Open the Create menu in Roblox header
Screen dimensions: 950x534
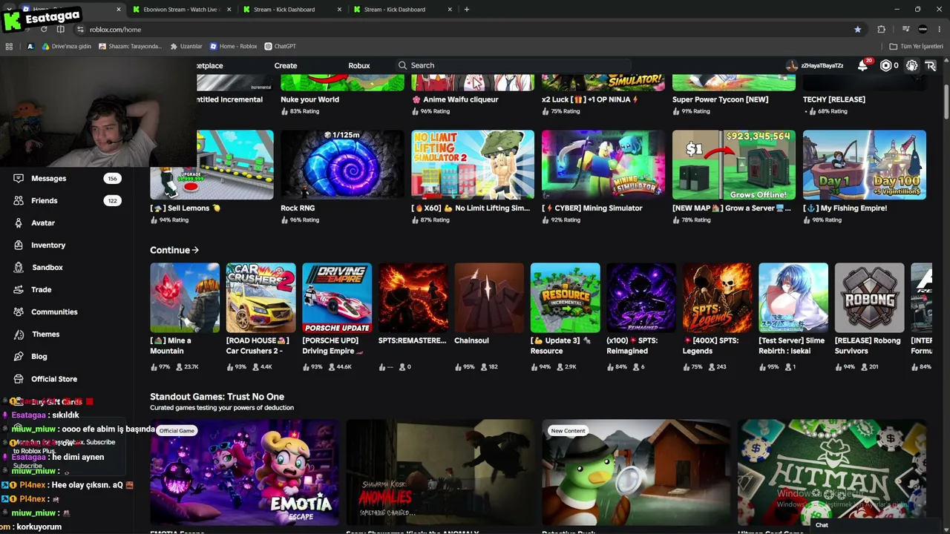pyautogui.click(x=286, y=66)
